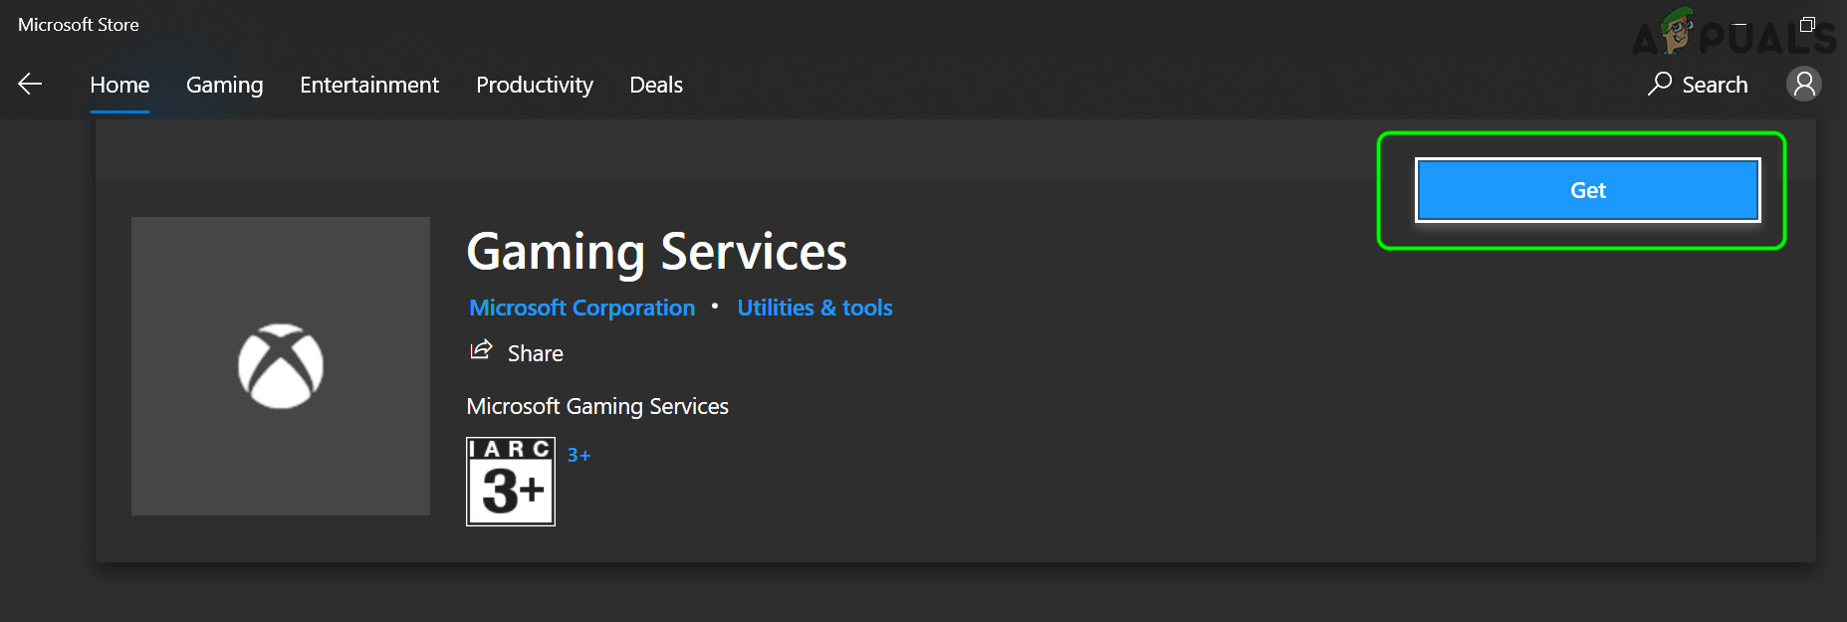Image resolution: width=1847 pixels, height=622 pixels.
Task: Open the Entertainment tab
Action: coord(369,86)
